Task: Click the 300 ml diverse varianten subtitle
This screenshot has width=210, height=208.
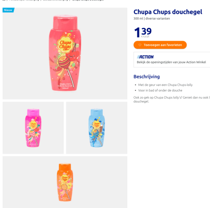Action: click(x=152, y=19)
